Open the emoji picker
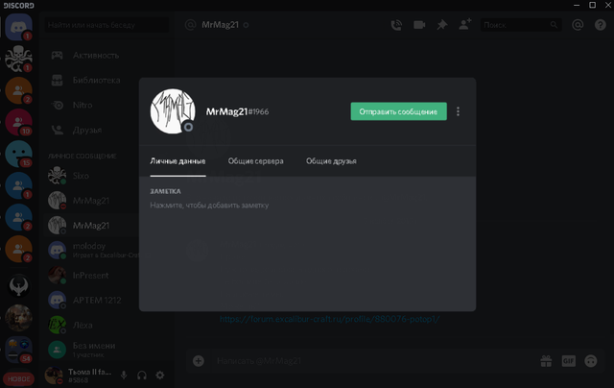 [591, 361]
